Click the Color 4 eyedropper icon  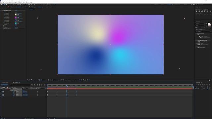coord(18,23)
